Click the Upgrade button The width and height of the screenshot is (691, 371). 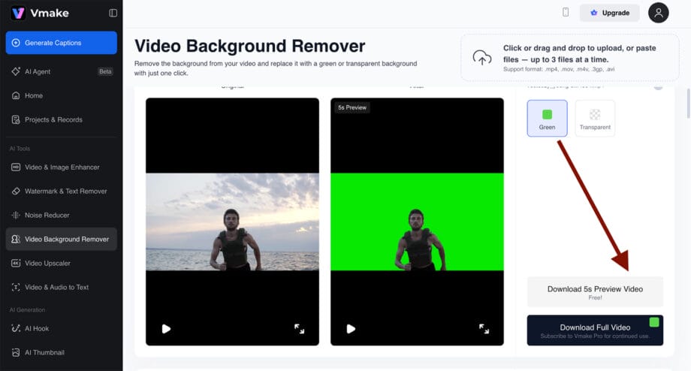[609, 13]
